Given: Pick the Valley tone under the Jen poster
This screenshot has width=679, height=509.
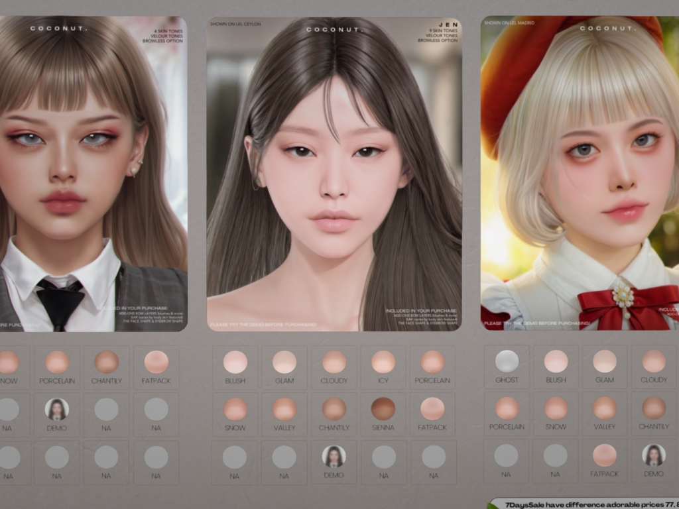Looking at the screenshot, I should 284,408.
